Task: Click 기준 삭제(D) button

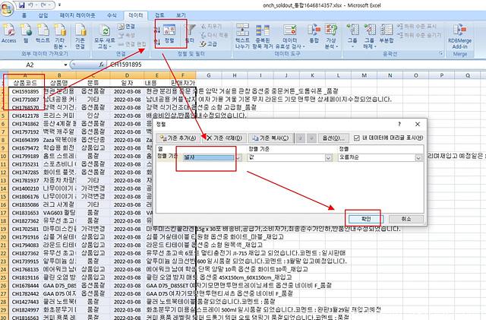Action: pyautogui.click(x=225, y=138)
